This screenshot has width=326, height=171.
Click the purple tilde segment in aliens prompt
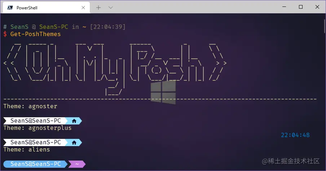pyautogui.click(x=77, y=164)
